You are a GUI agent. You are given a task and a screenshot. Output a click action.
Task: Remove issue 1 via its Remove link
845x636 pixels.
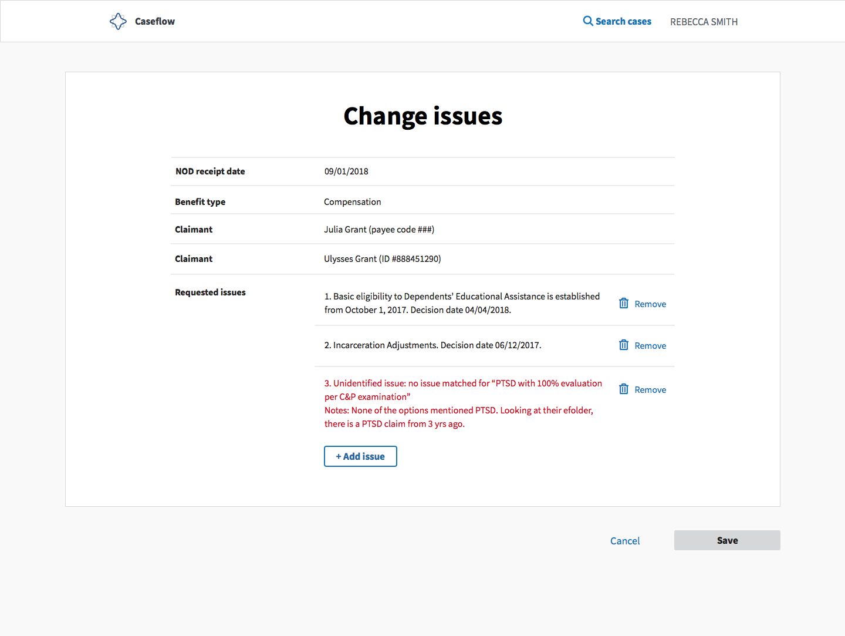pyautogui.click(x=650, y=304)
